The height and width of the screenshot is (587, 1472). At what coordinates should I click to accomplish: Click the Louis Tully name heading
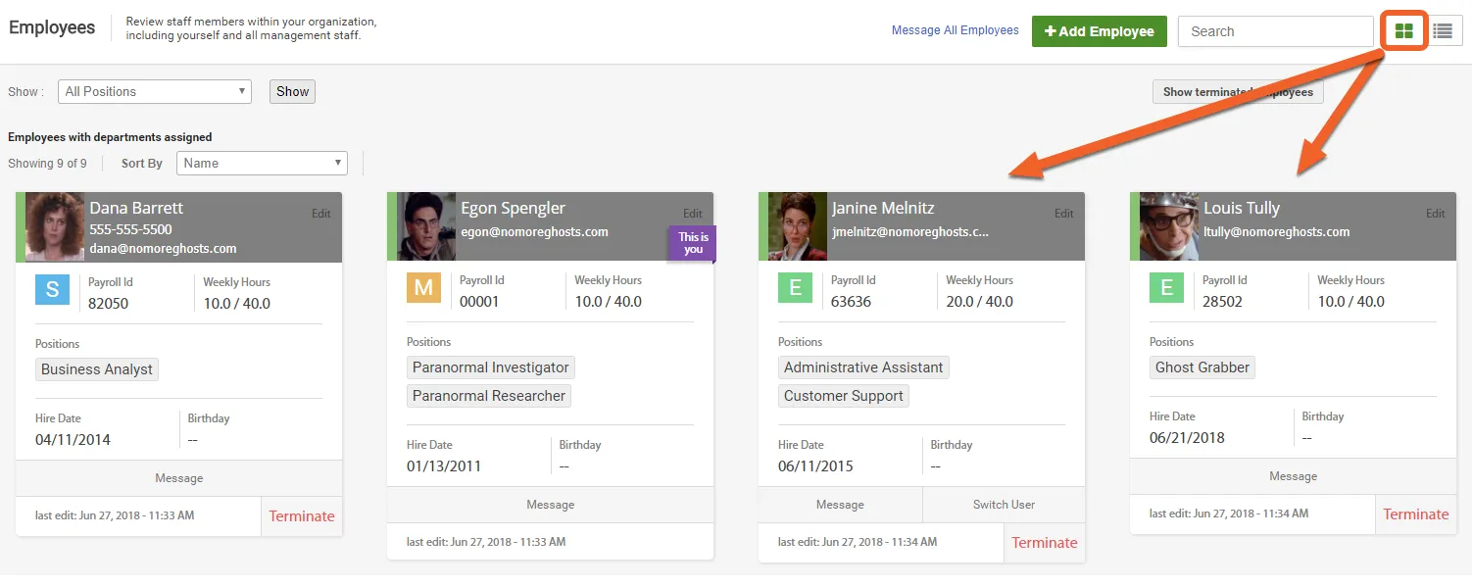click(x=1242, y=208)
